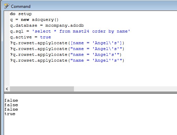Click the 'q.database = mcompany.adodb' line
Image resolution: width=177 pixels, height=135 pixels.
point(47,25)
